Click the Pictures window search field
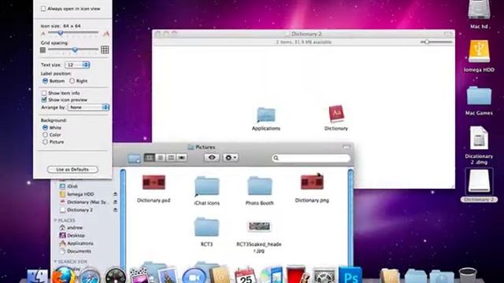 tap(311, 158)
